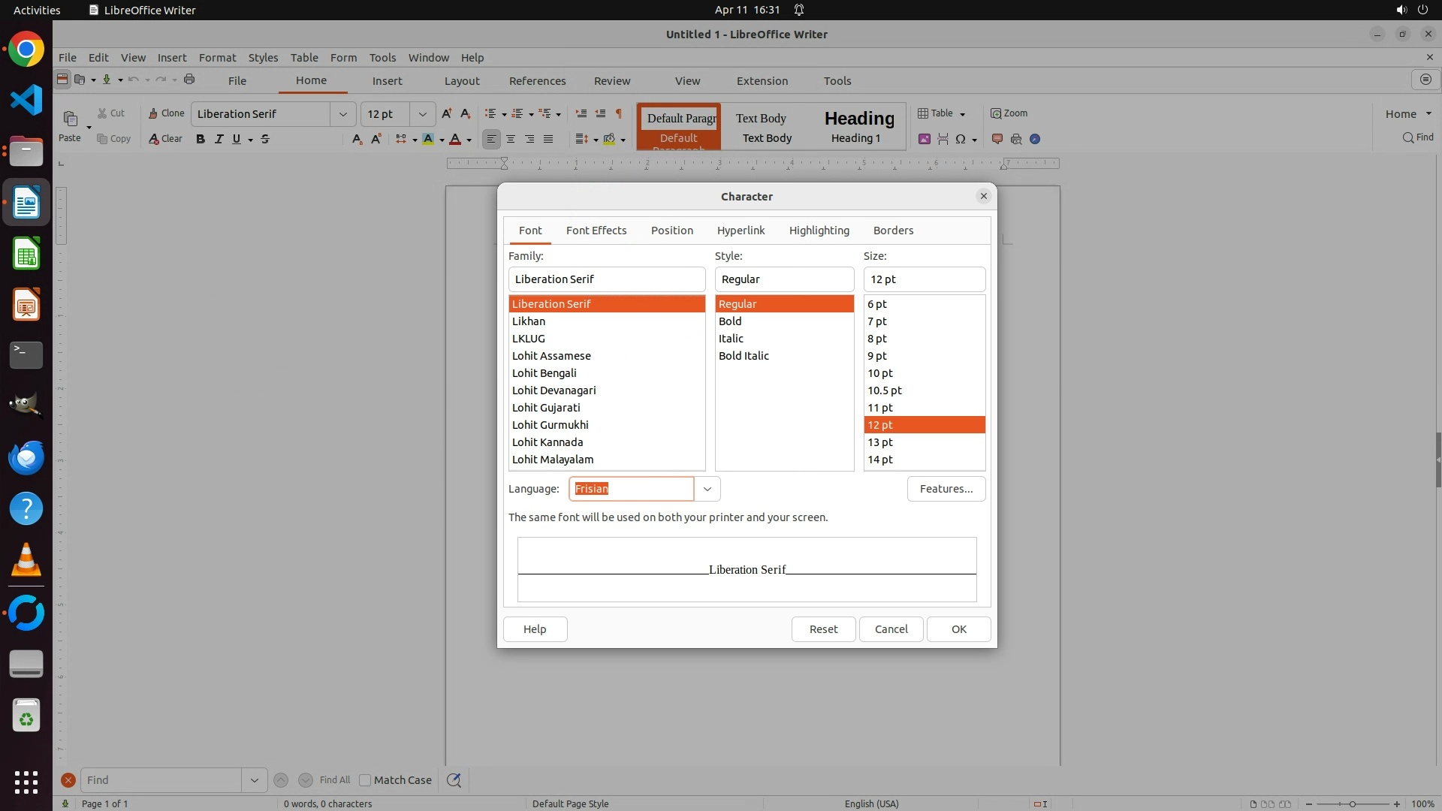Open LibreOffice Calc from the dock

pyautogui.click(x=26, y=254)
